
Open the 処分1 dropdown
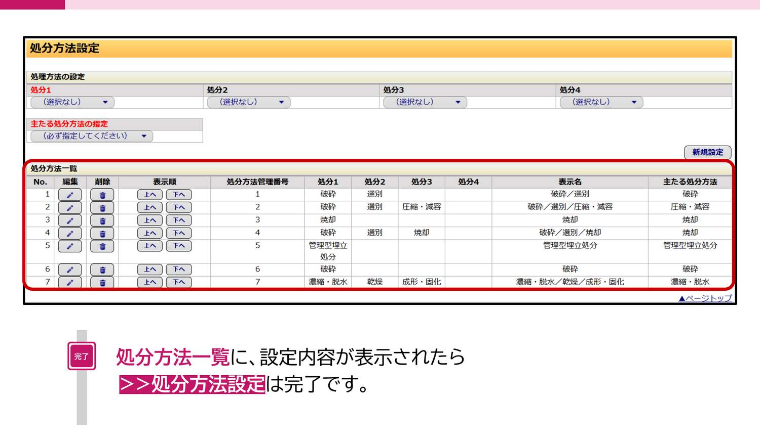coord(72,102)
